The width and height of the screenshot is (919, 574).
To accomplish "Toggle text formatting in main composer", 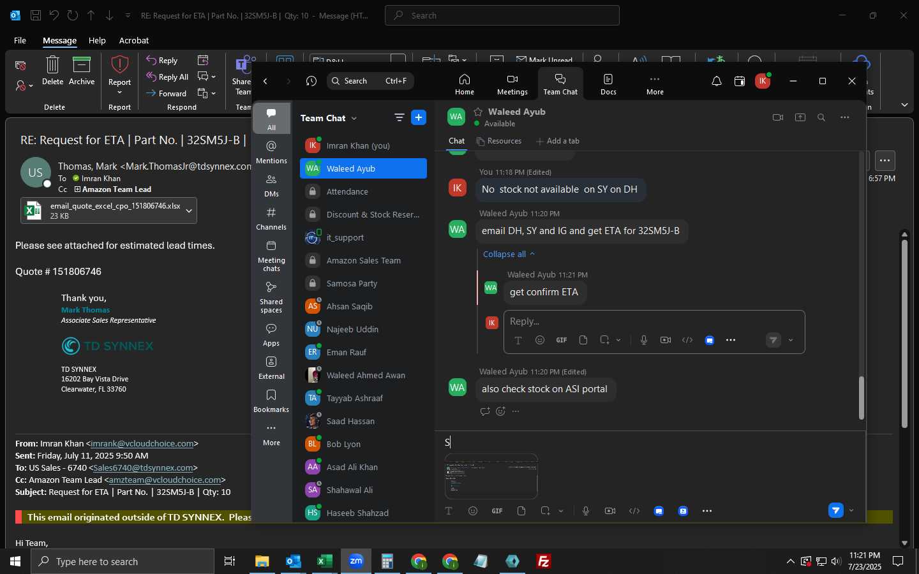I will tap(449, 511).
